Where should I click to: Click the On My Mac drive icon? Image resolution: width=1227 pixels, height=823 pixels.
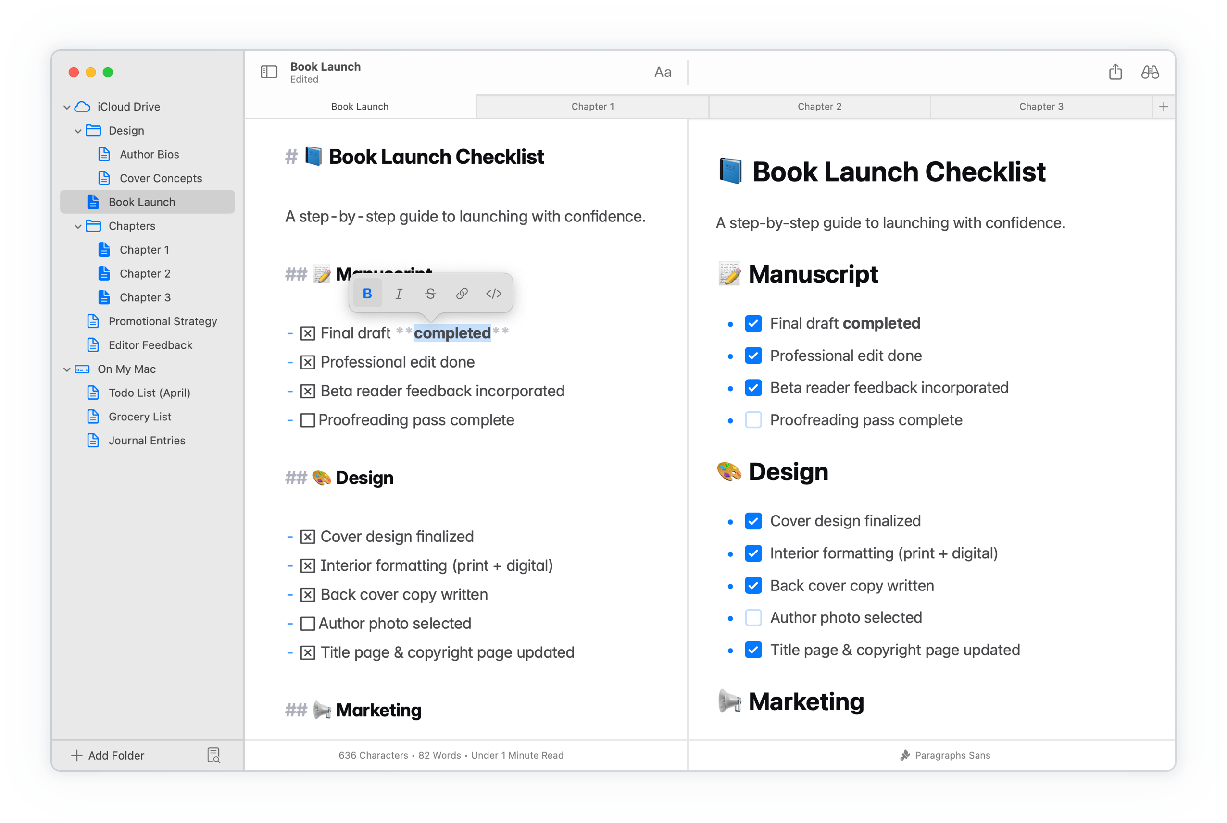click(x=83, y=369)
